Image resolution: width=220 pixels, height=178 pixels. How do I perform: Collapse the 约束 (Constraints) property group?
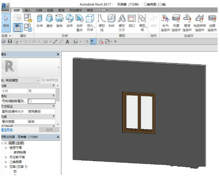pyautogui.click(x=53, y=85)
